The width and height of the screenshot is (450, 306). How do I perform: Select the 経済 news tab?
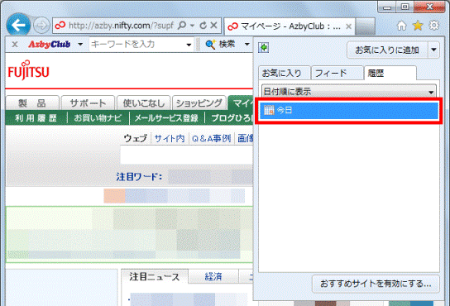[x=213, y=276]
